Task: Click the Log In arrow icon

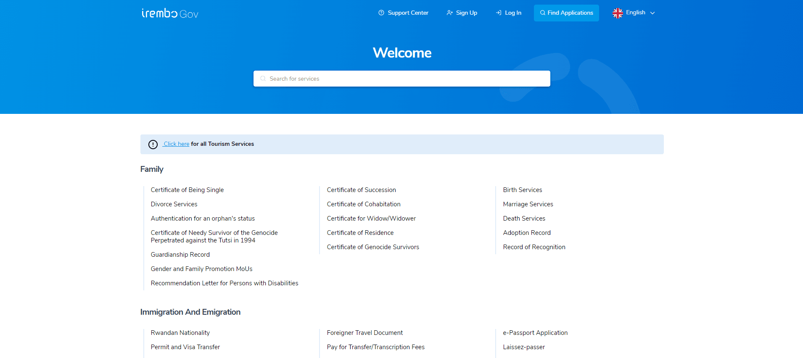Action: 499,13
